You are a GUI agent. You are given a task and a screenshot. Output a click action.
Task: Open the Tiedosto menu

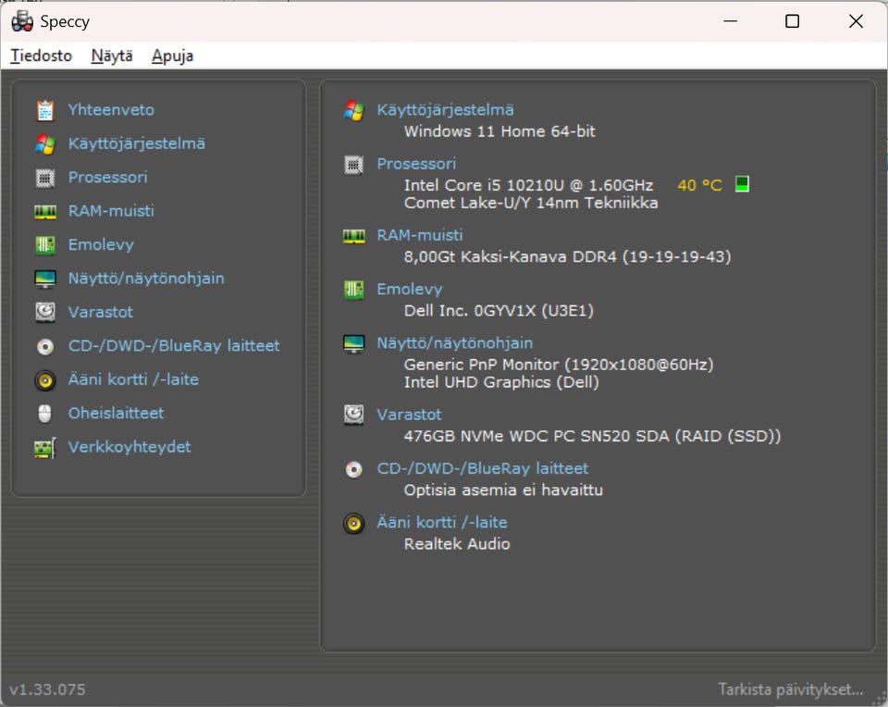tap(41, 56)
